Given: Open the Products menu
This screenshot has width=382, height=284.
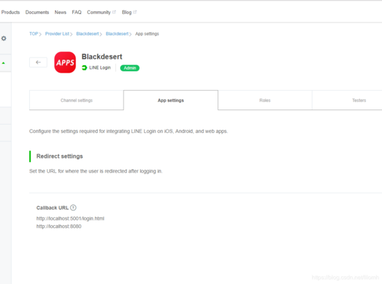Looking at the screenshot, I should click(x=10, y=12).
